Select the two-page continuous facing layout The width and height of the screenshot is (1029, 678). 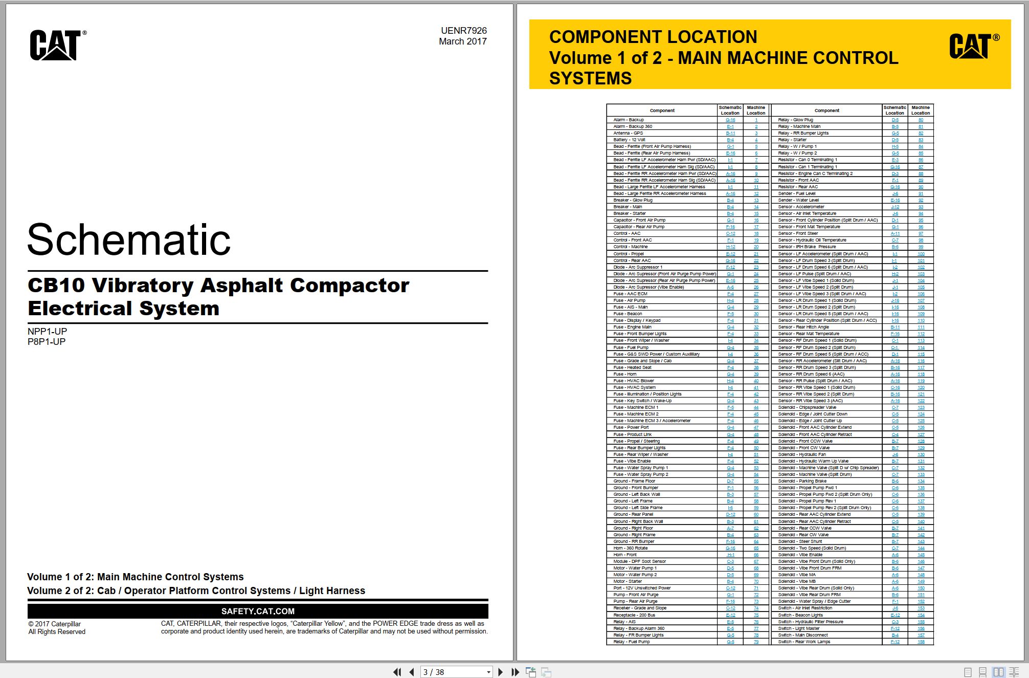(x=1014, y=672)
